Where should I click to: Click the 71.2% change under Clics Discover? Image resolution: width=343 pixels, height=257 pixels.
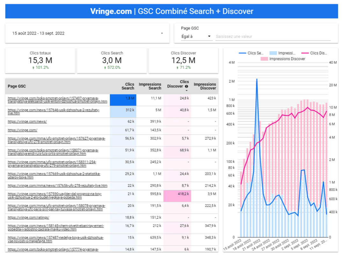(x=184, y=68)
